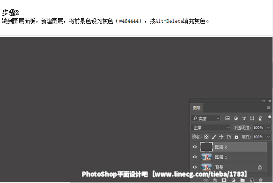
Task: Lock position move-arrows icon
Action: [221, 137]
